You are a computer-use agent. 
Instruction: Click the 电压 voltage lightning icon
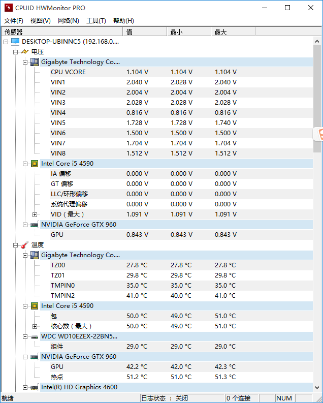pyautogui.click(x=25, y=52)
